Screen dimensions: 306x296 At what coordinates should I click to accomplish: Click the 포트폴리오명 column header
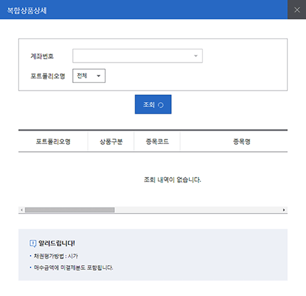pyautogui.click(x=53, y=142)
